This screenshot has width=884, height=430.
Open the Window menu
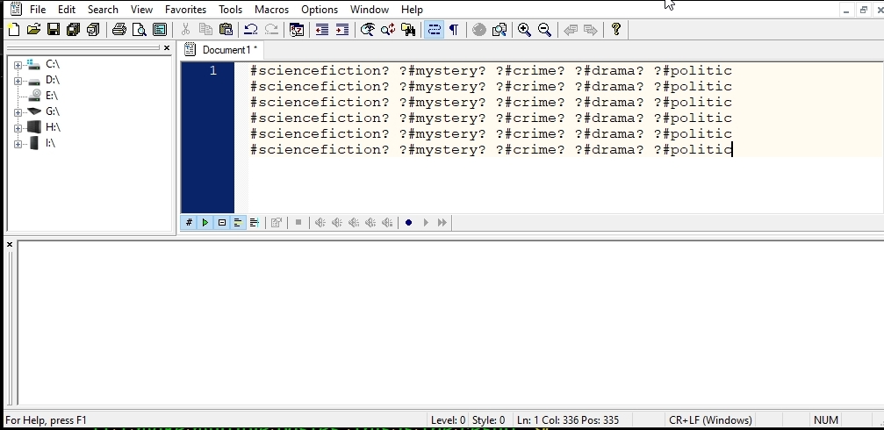coord(370,10)
